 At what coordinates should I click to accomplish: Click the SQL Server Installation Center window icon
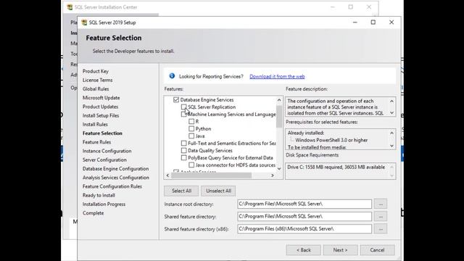point(70,7)
